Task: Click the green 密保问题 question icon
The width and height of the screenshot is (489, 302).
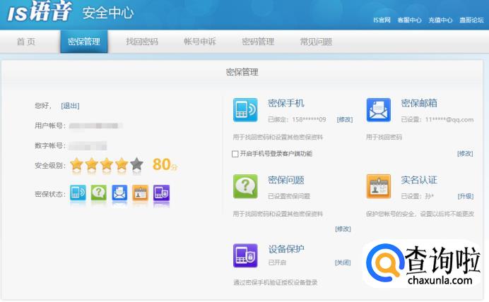Action: 245,186
